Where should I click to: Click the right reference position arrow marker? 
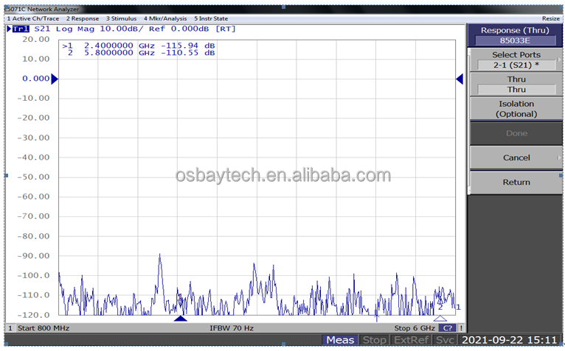460,79
